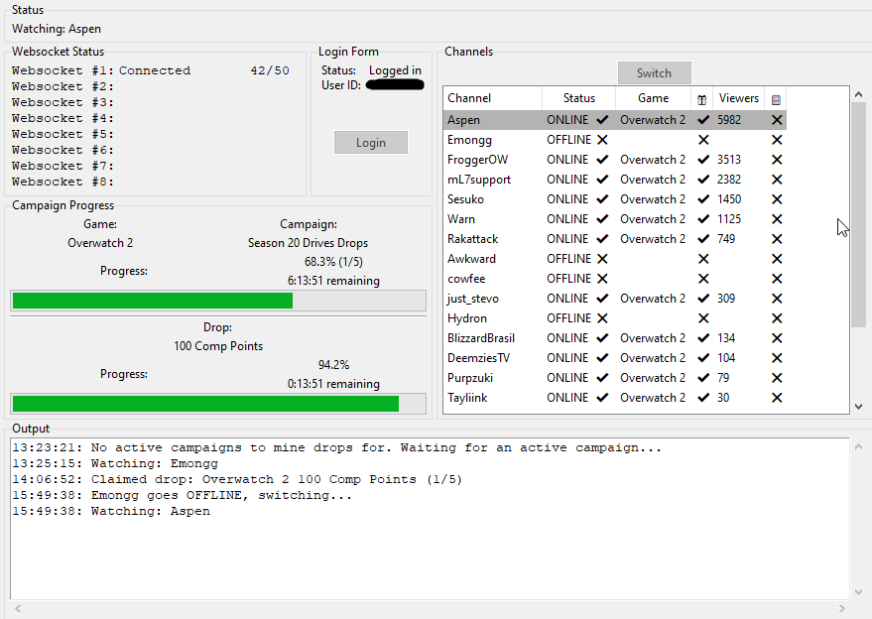Click the drops checkmark in just_stevo row
This screenshot has height=619, width=872.
click(703, 299)
